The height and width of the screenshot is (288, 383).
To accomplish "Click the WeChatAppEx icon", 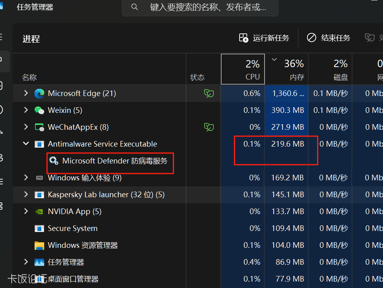I will coord(39,127).
